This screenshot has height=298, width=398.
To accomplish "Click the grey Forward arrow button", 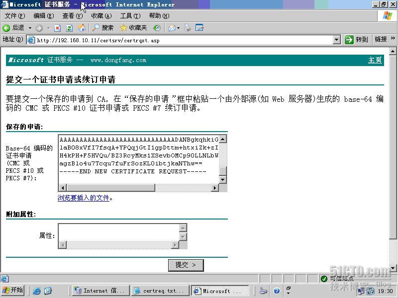I will (x=39, y=28).
